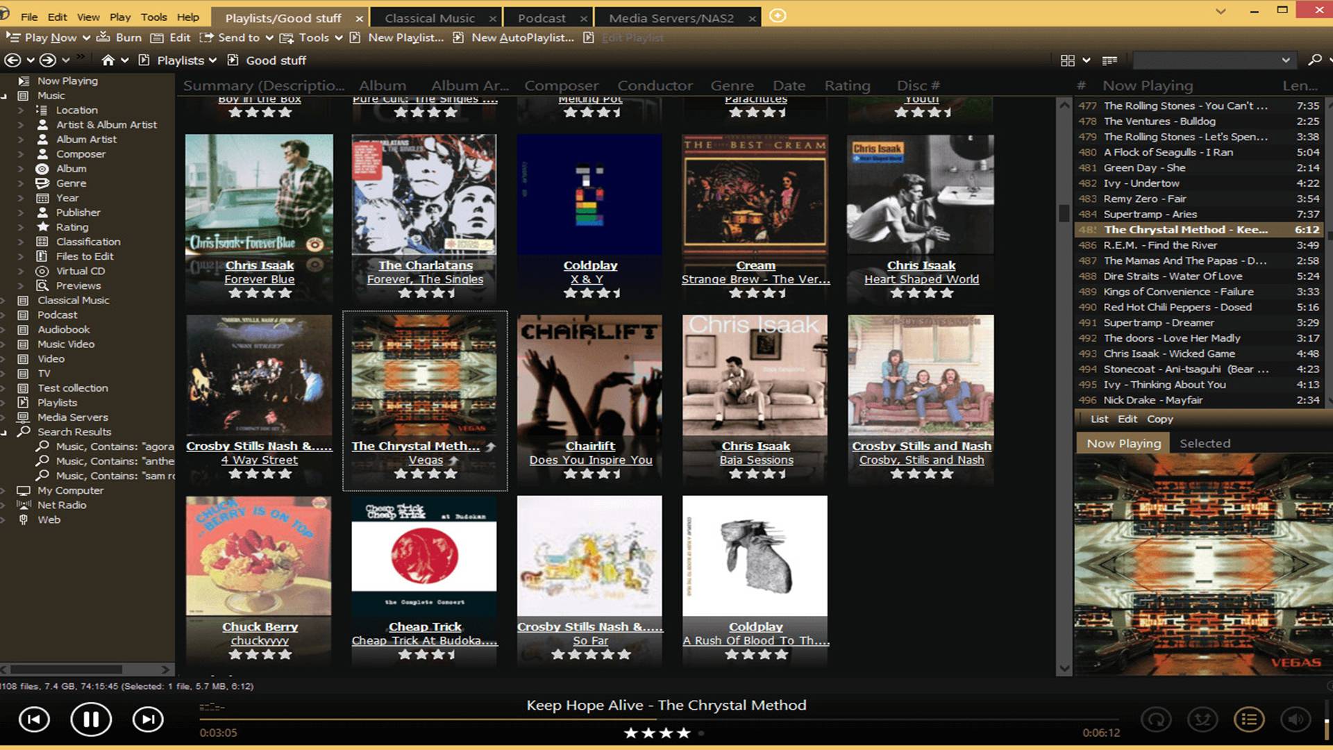This screenshot has width=1333, height=750.
Task: Click the add new tab plus icon
Action: pyautogui.click(x=778, y=16)
